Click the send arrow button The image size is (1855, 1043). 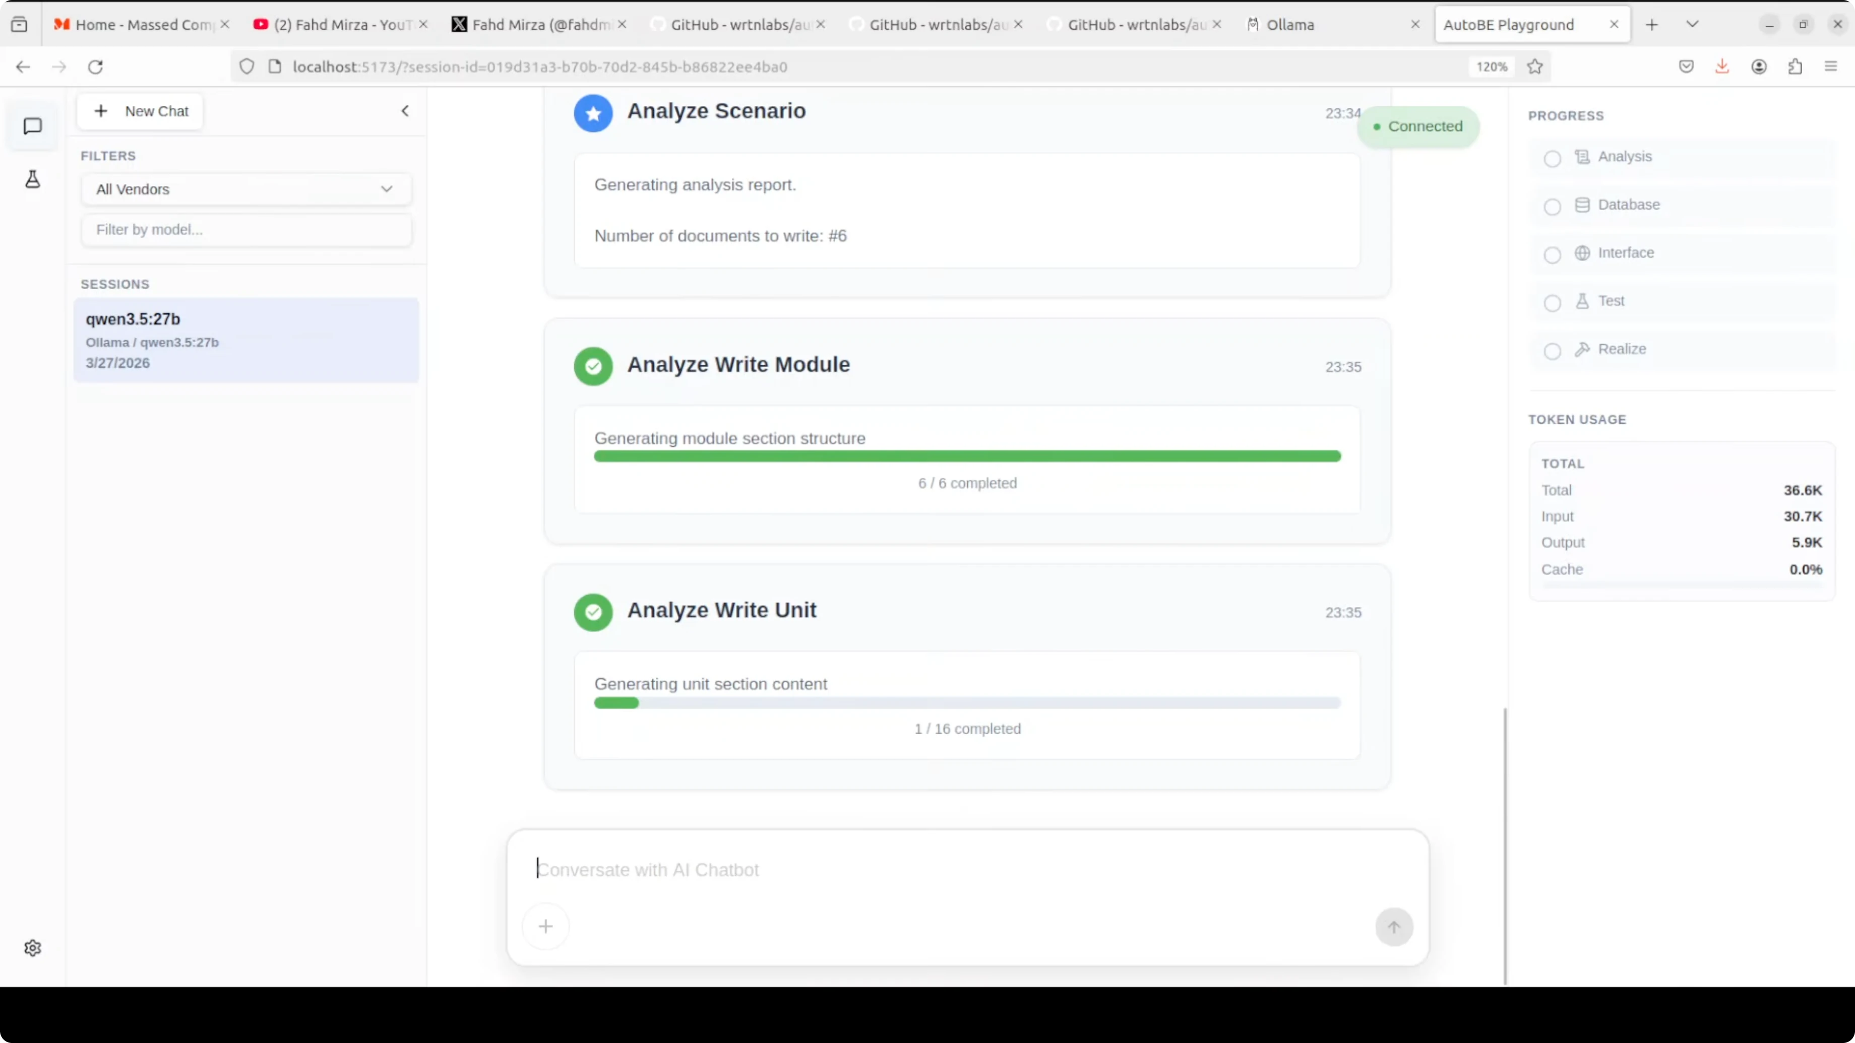coord(1393,927)
